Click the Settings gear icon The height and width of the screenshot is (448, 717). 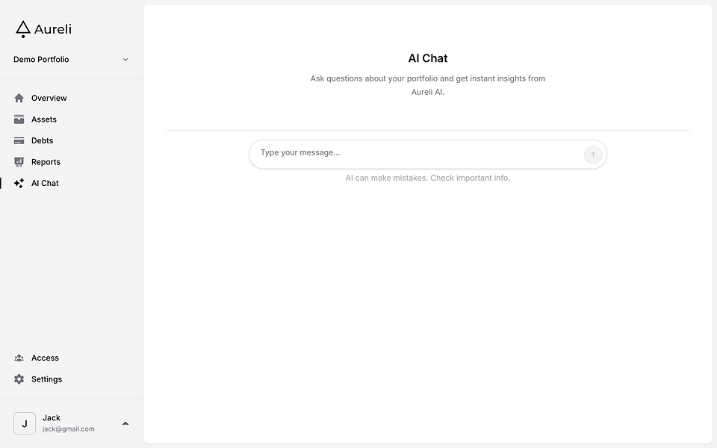coord(19,379)
